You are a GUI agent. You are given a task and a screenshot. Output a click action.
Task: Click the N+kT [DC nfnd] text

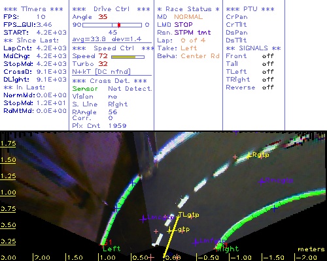[101, 72]
